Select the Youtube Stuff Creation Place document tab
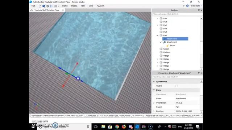The width and height of the screenshot is (232, 130). [47, 10]
